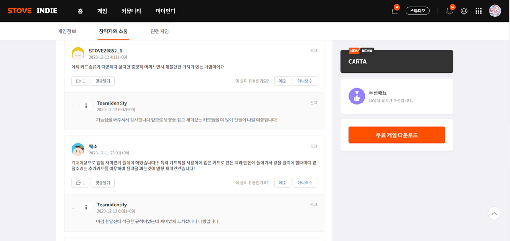The width and height of the screenshot is (510, 241).
Task: Open comment count on STOVE20852_6's post
Action: 80,81
